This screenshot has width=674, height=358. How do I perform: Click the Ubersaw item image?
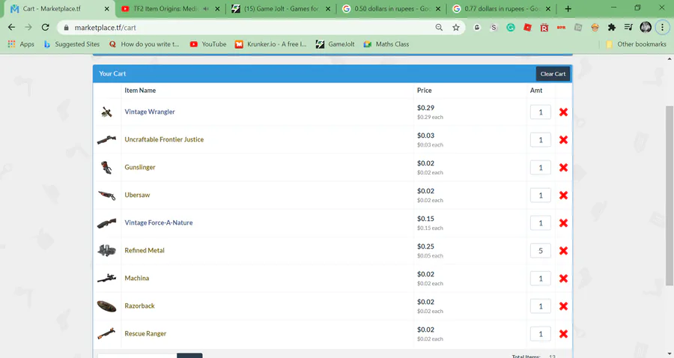[x=106, y=195]
